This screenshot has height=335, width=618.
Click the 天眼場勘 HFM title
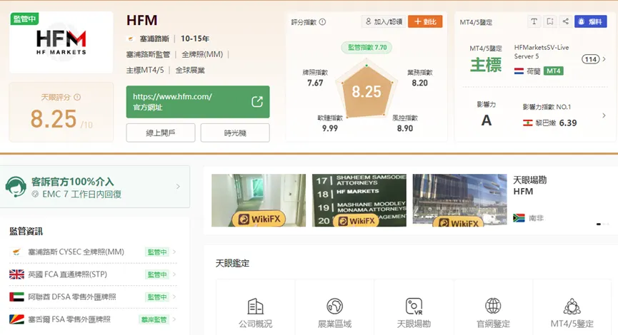[529, 185]
